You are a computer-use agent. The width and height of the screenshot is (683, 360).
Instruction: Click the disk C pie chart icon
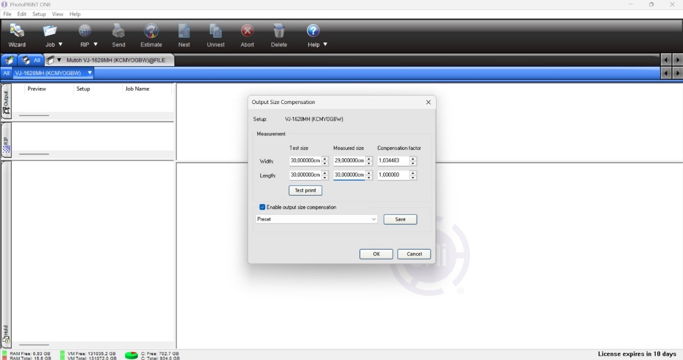pyautogui.click(x=131, y=355)
